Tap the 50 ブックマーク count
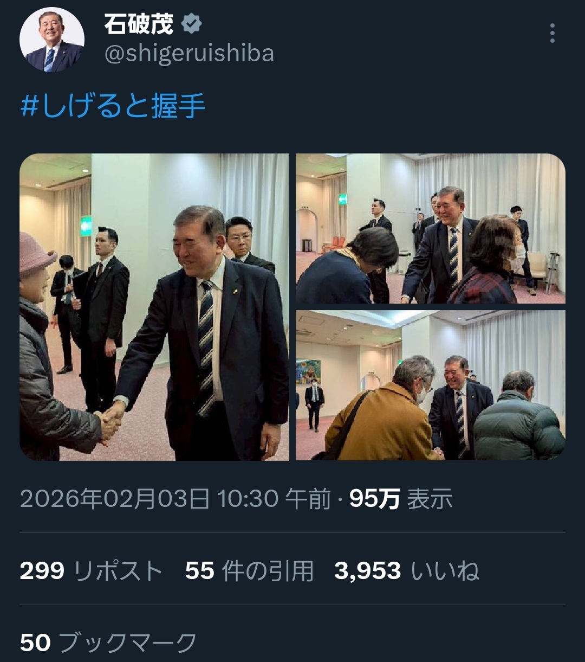 (108, 643)
